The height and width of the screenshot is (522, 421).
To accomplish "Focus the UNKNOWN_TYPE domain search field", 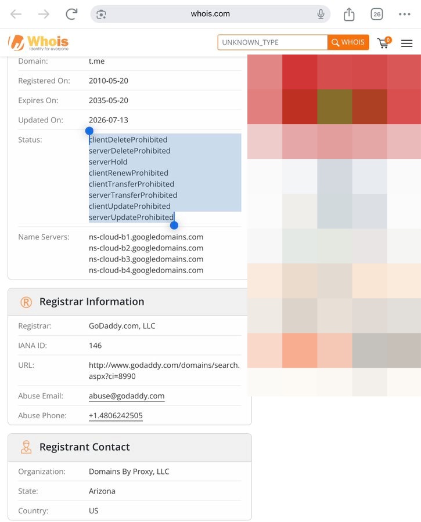I will 273,42.
